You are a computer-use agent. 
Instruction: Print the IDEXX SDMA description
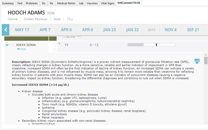click(197, 61)
